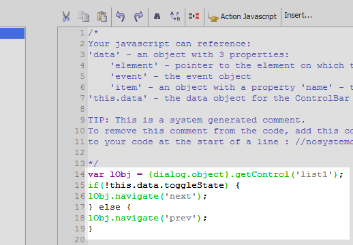Open Find with binoculars icon
The image size is (353, 245).
click(x=157, y=16)
